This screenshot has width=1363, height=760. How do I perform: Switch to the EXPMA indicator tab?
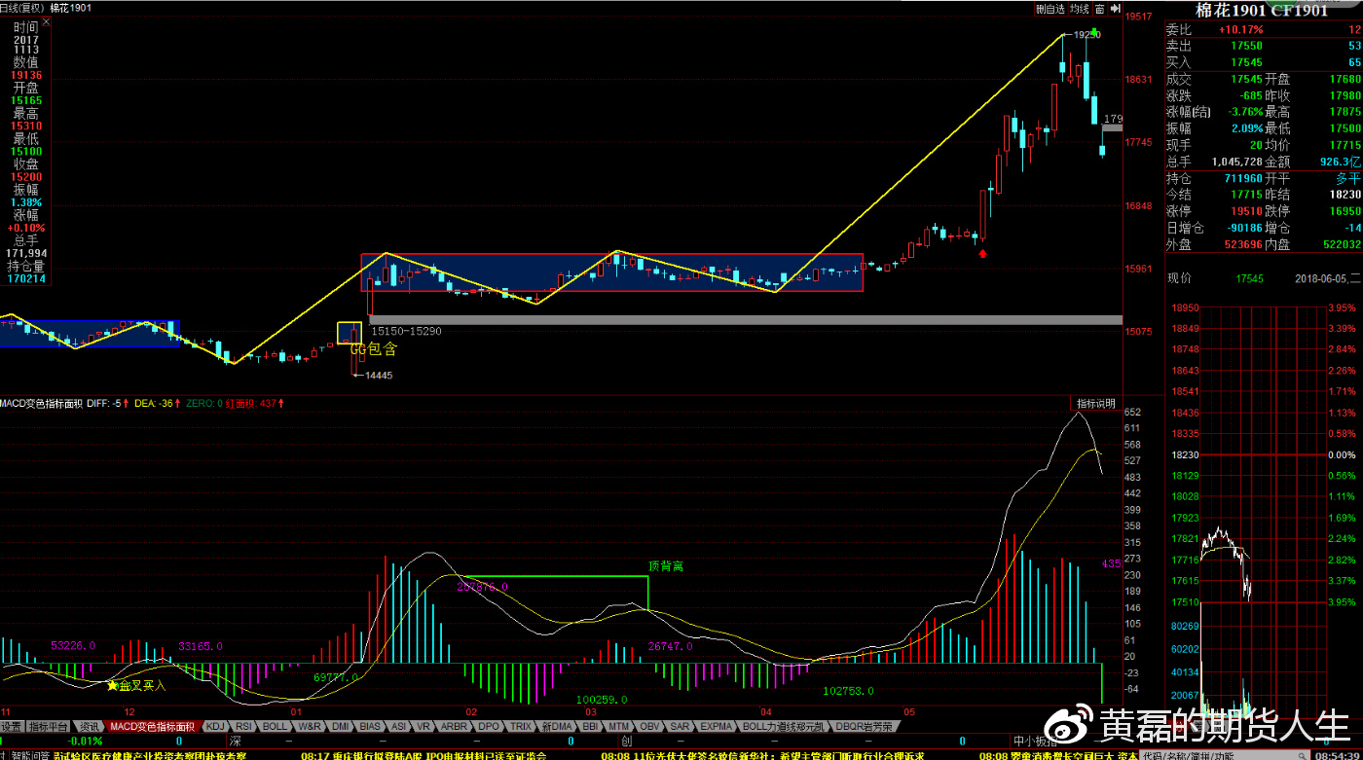[717, 727]
